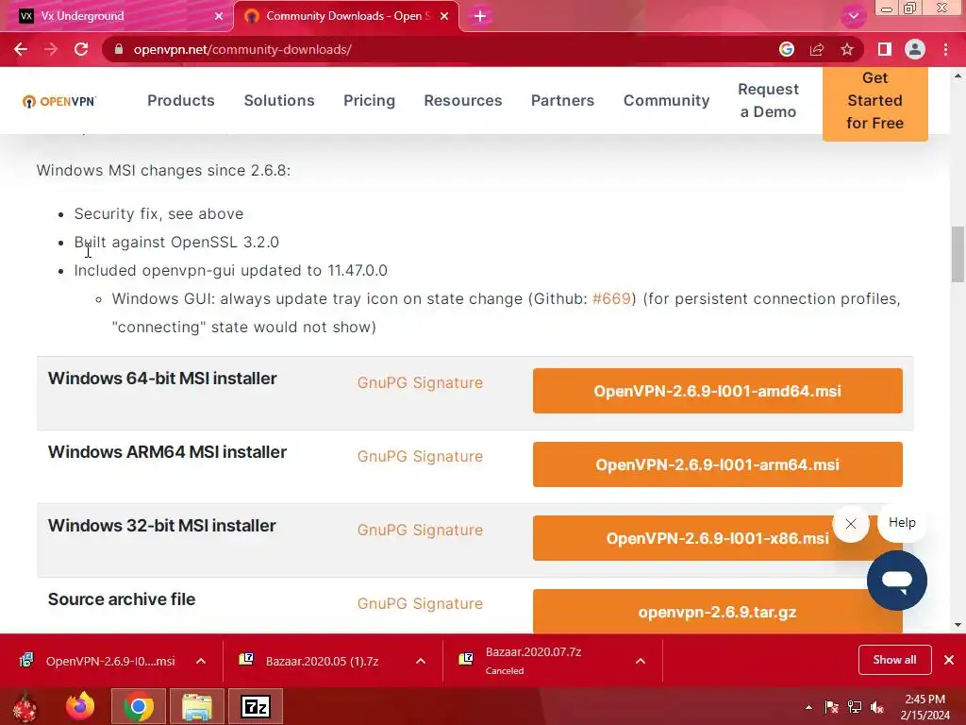Click the Google icon in address bar
The width and height of the screenshot is (966, 725).
click(787, 49)
